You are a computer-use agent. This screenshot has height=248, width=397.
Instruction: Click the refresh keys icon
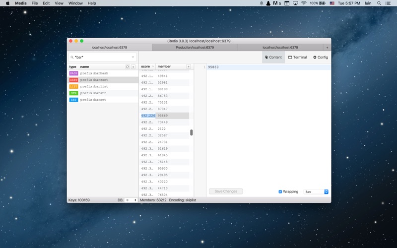point(128,66)
